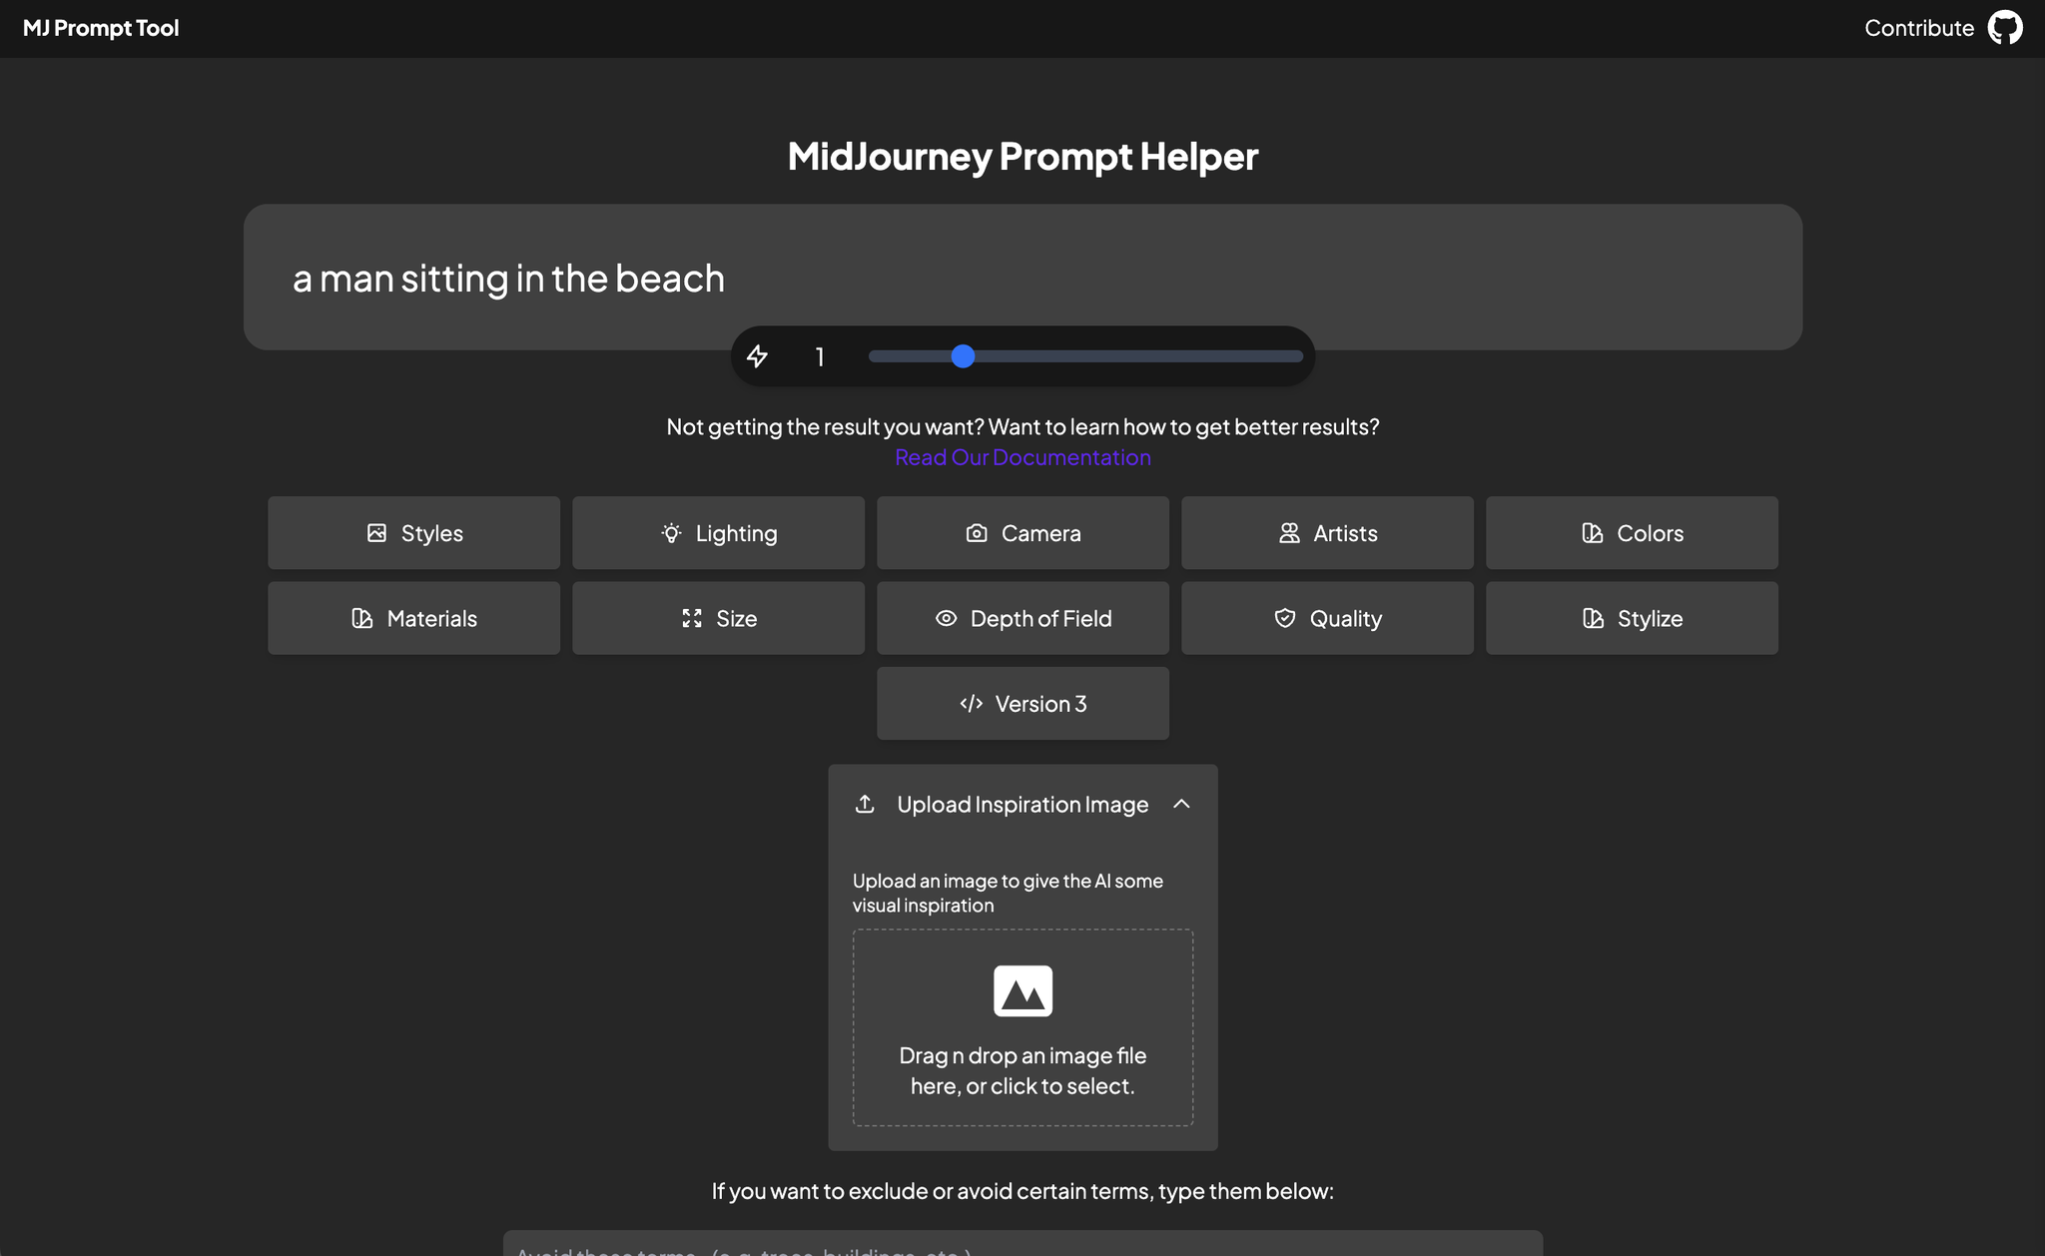Click the upload arrow icon
The height and width of the screenshot is (1256, 2045).
coord(865,804)
